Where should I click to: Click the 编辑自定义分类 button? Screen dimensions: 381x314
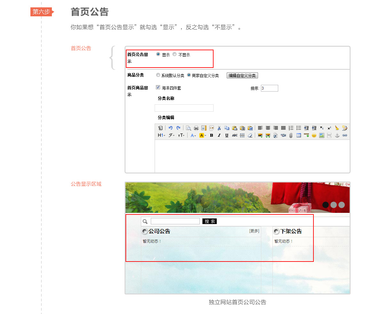[x=242, y=76]
